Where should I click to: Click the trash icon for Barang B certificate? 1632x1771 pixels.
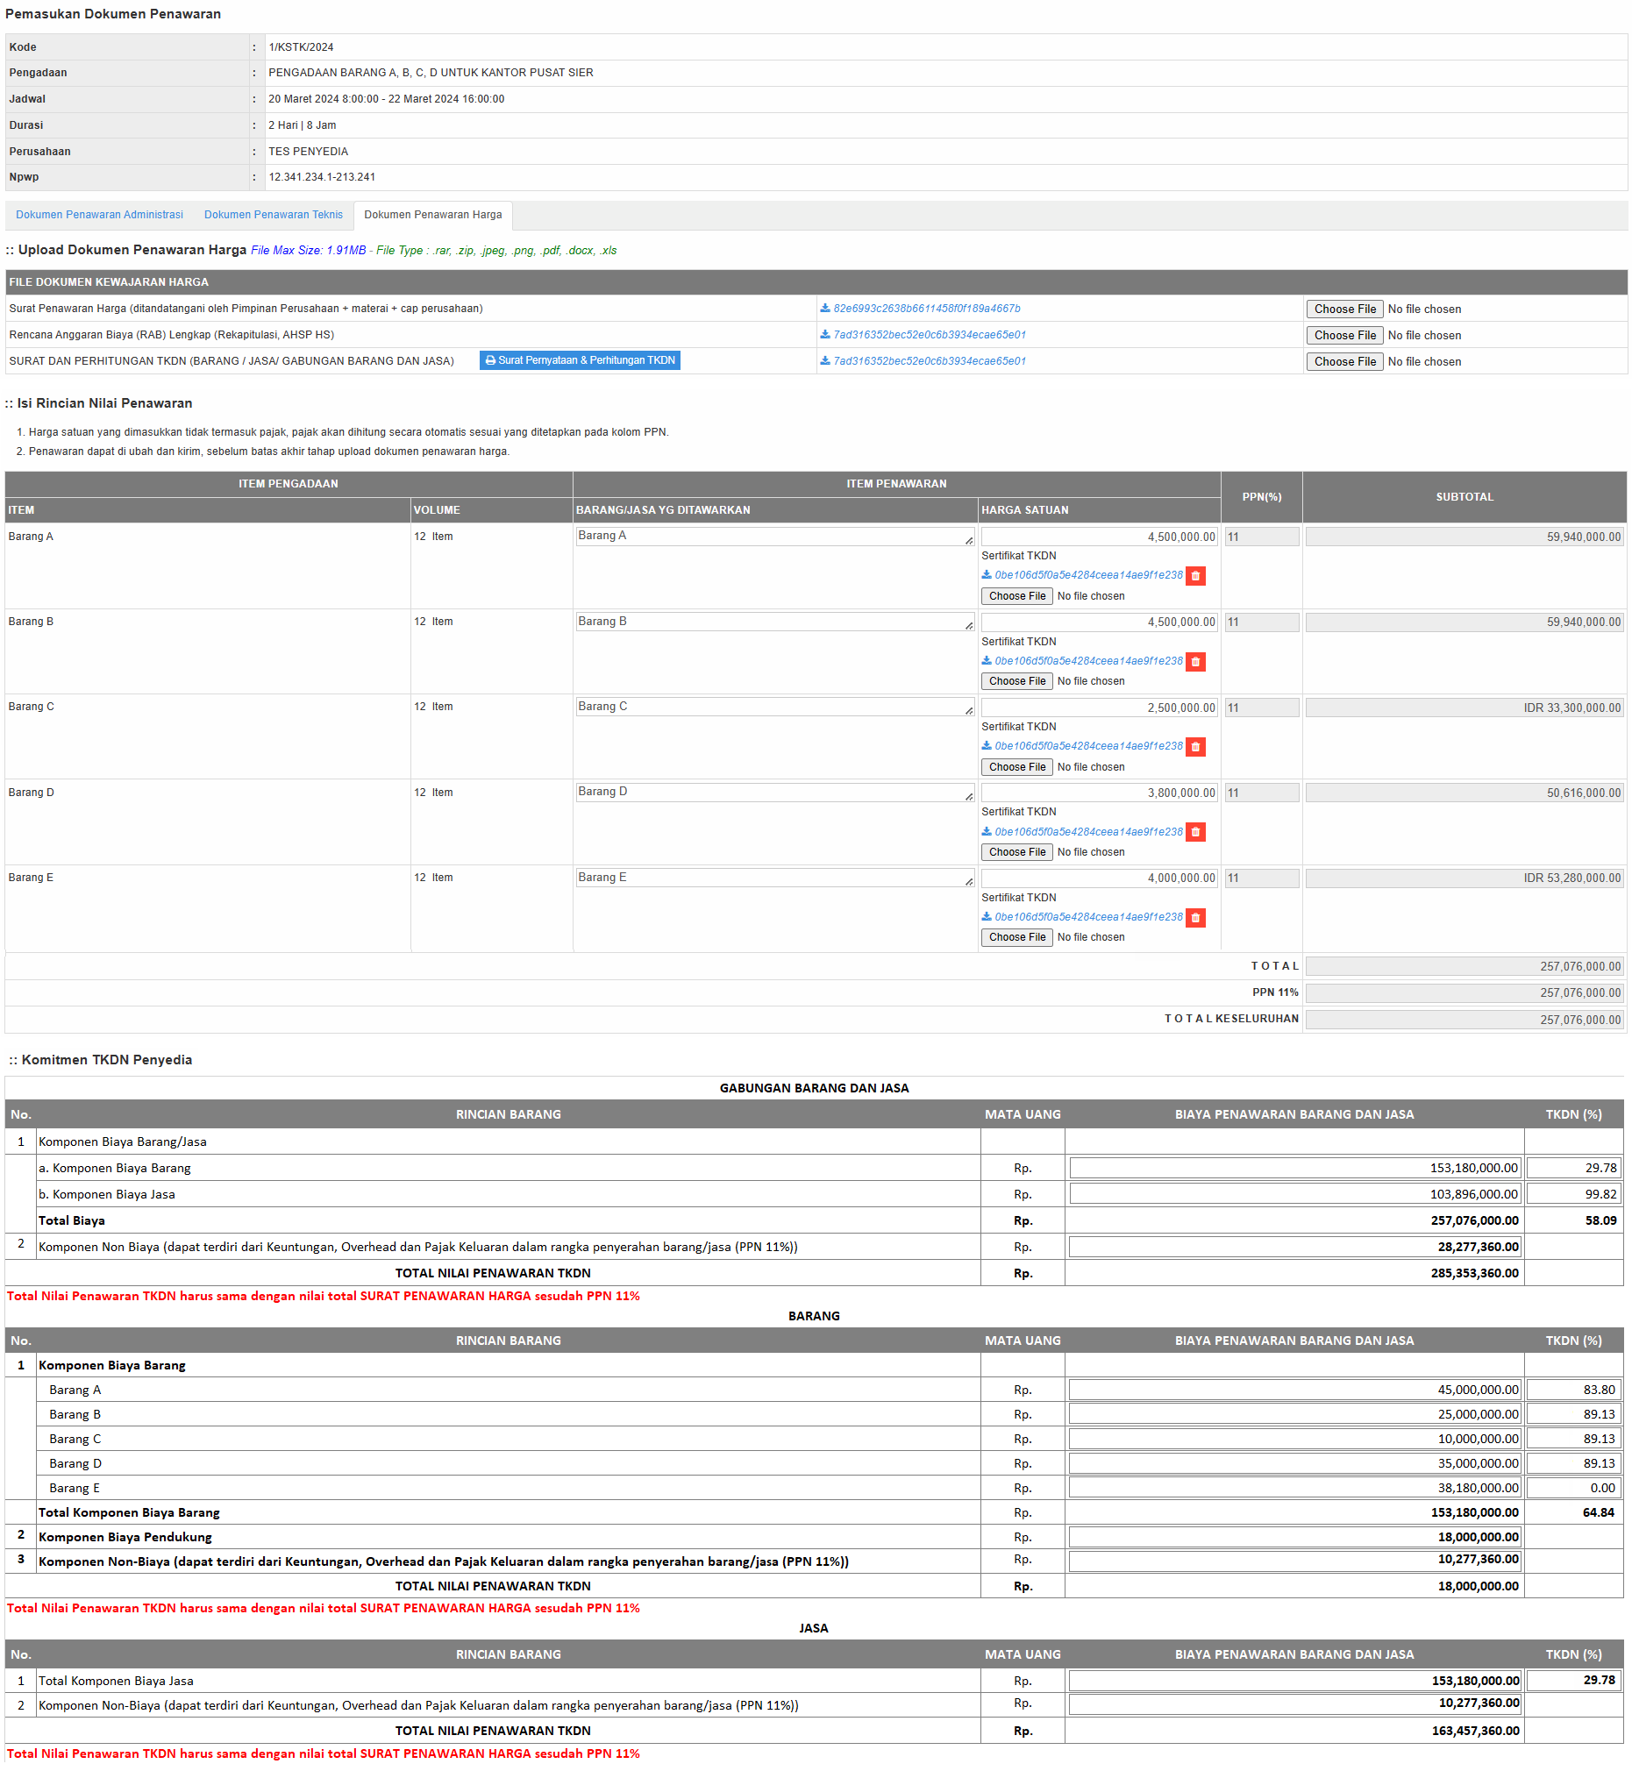pos(1195,661)
